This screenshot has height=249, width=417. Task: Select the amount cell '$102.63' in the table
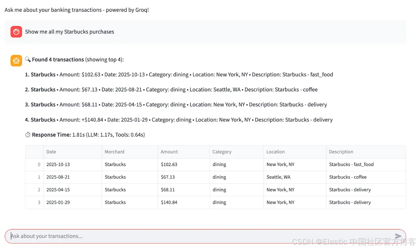pyautogui.click(x=184, y=164)
